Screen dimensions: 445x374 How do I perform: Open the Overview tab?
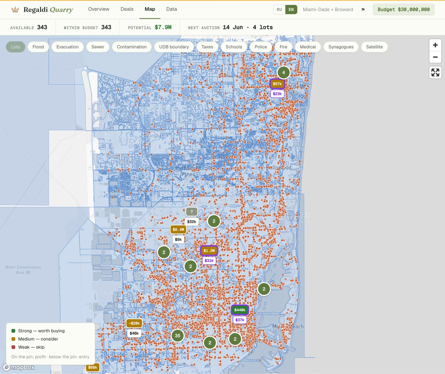coord(99,9)
